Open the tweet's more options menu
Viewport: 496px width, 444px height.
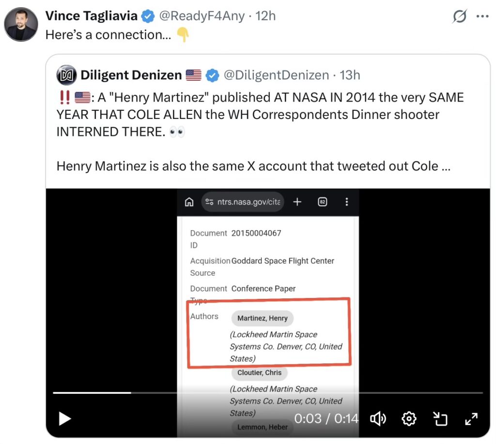(482, 16)
